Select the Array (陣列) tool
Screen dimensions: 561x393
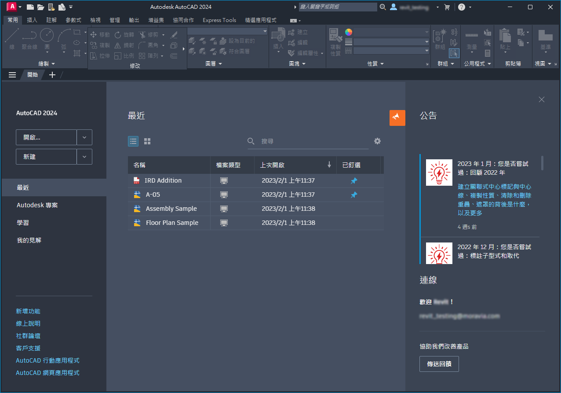click(x=149, y=56)
